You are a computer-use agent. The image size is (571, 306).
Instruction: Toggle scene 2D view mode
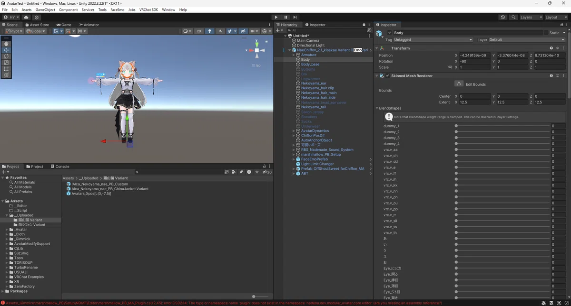tap(199, 31)
